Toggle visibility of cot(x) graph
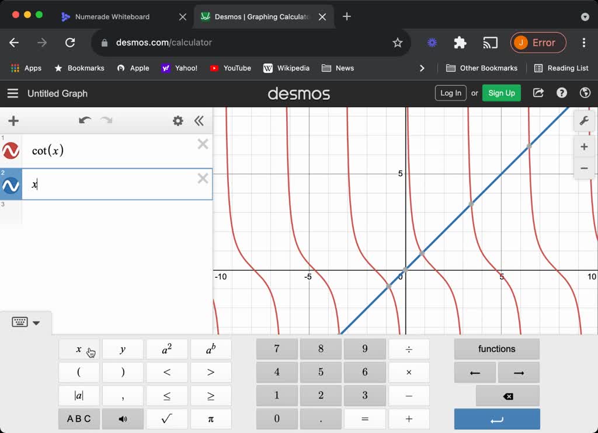This screenshot has height=433, width=598. tap(11, 151)
